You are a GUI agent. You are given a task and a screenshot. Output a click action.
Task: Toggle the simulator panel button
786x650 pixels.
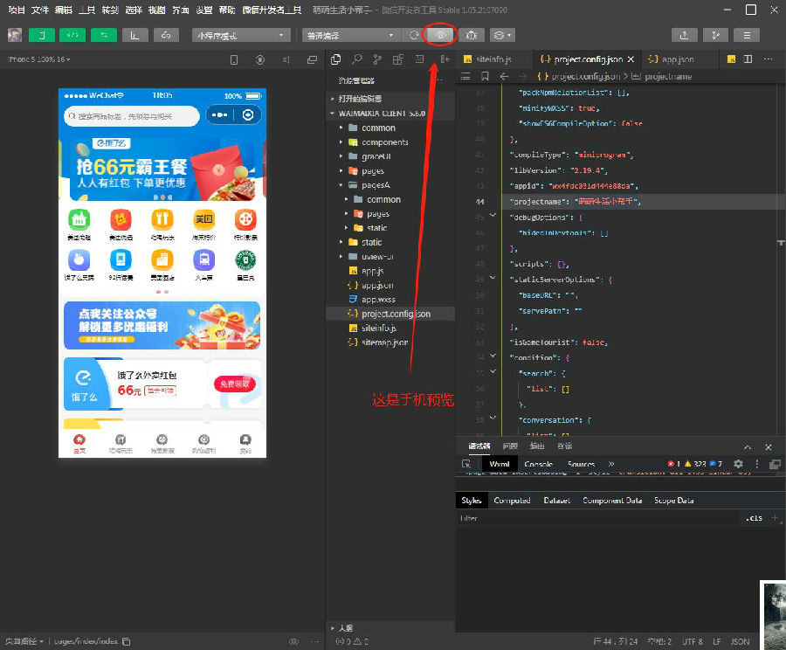pyautogui.click(x=42, y=35)
